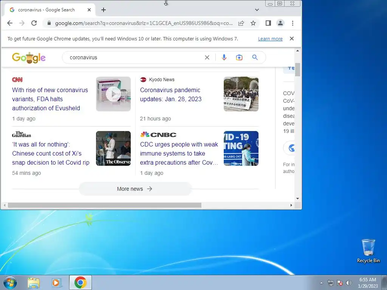The width and height of the screenshot is (387, 290).
Task: Click the '54 mins ago' timestamp
Action: click(26, 173)
